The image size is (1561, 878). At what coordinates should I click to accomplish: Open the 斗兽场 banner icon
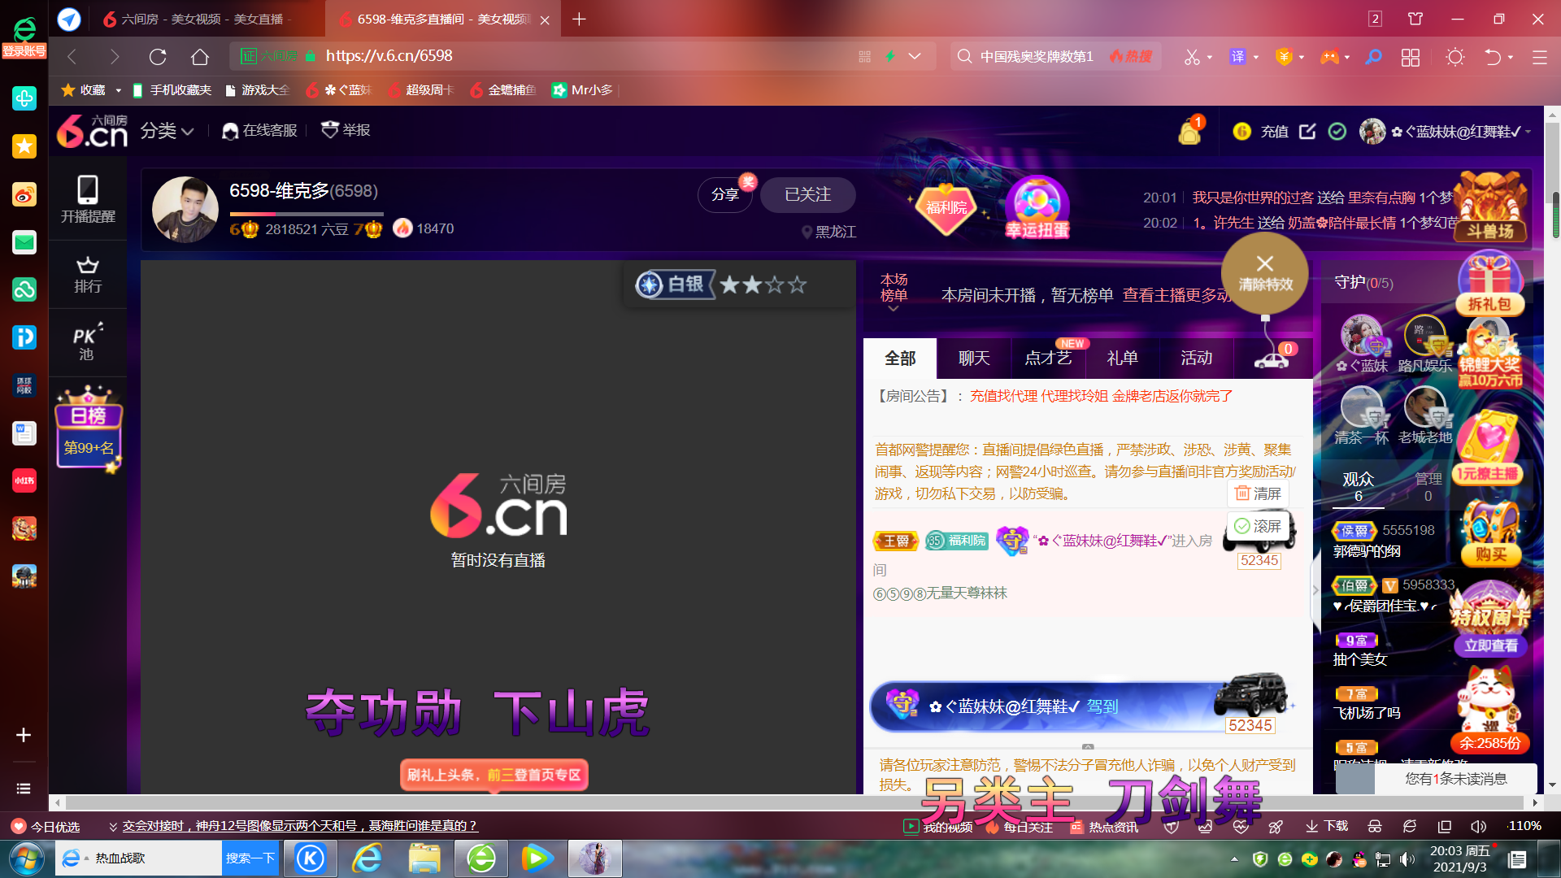tap(1489, 207)
